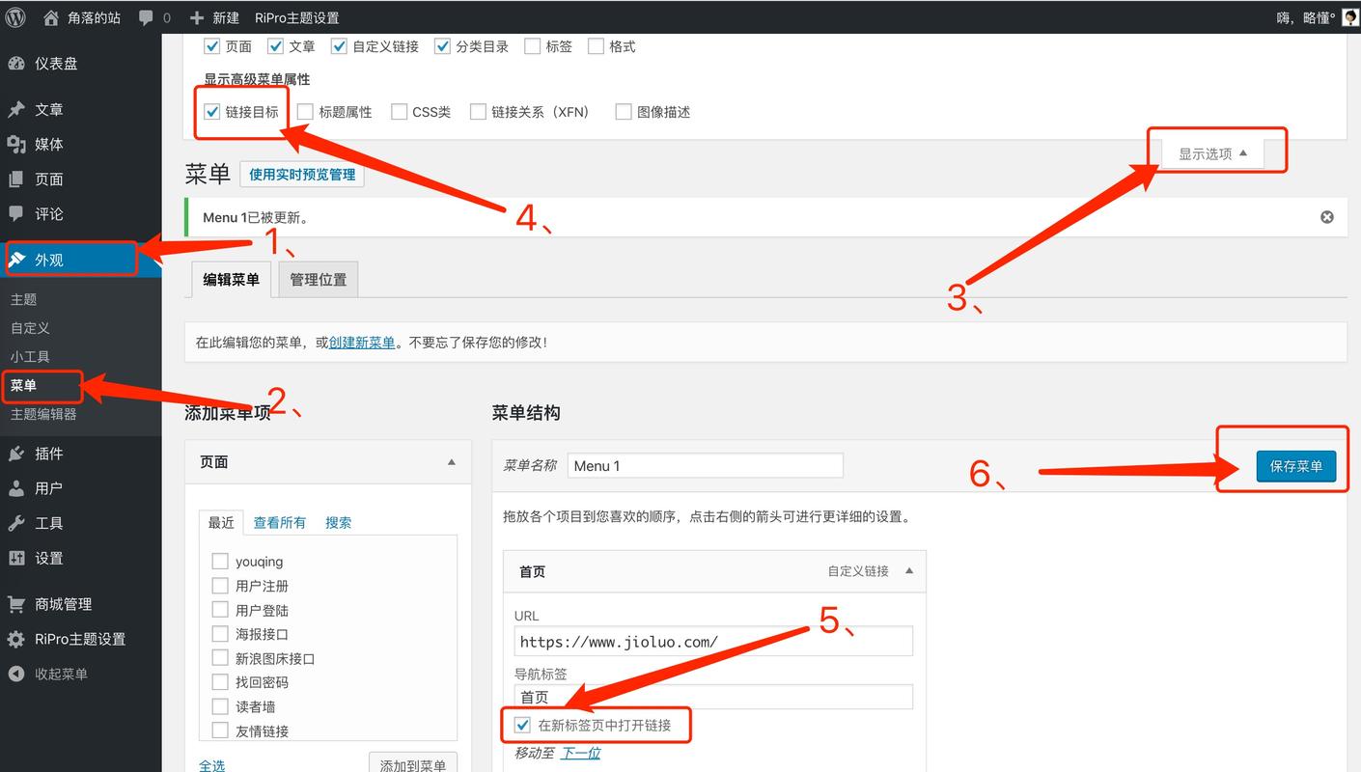Check the 海报接口 page checkbox
Viewport: 1361px width, 772px height.
220,633
